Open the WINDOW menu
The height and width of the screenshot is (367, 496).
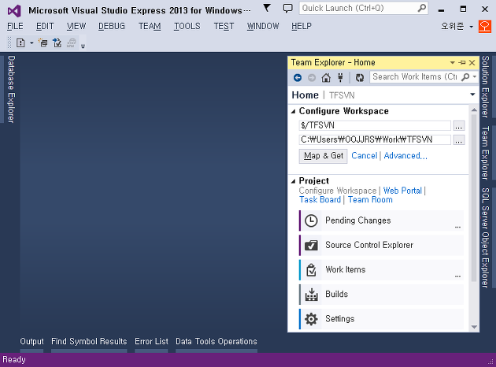pos(263,26)
